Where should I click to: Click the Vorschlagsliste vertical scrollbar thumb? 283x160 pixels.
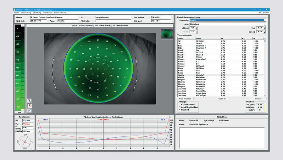pyautogui.click(x=265, y=41)
